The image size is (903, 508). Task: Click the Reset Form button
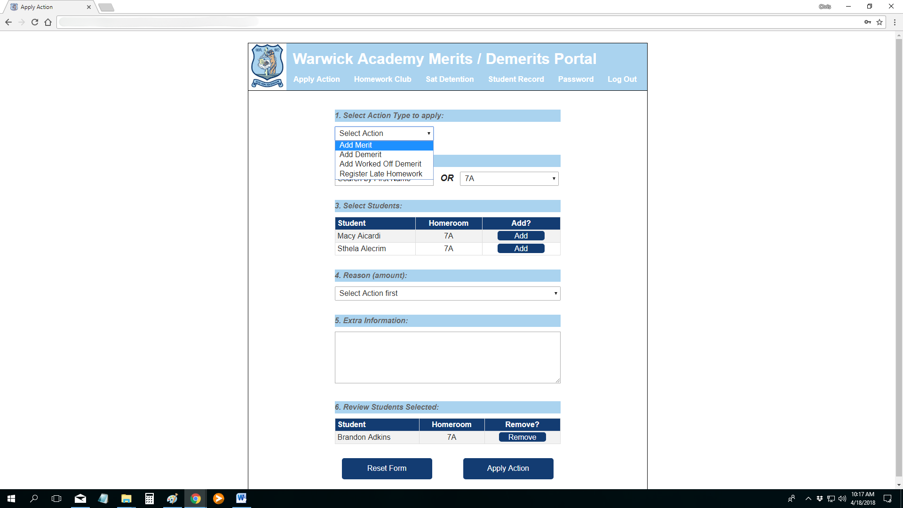(387, 468)
